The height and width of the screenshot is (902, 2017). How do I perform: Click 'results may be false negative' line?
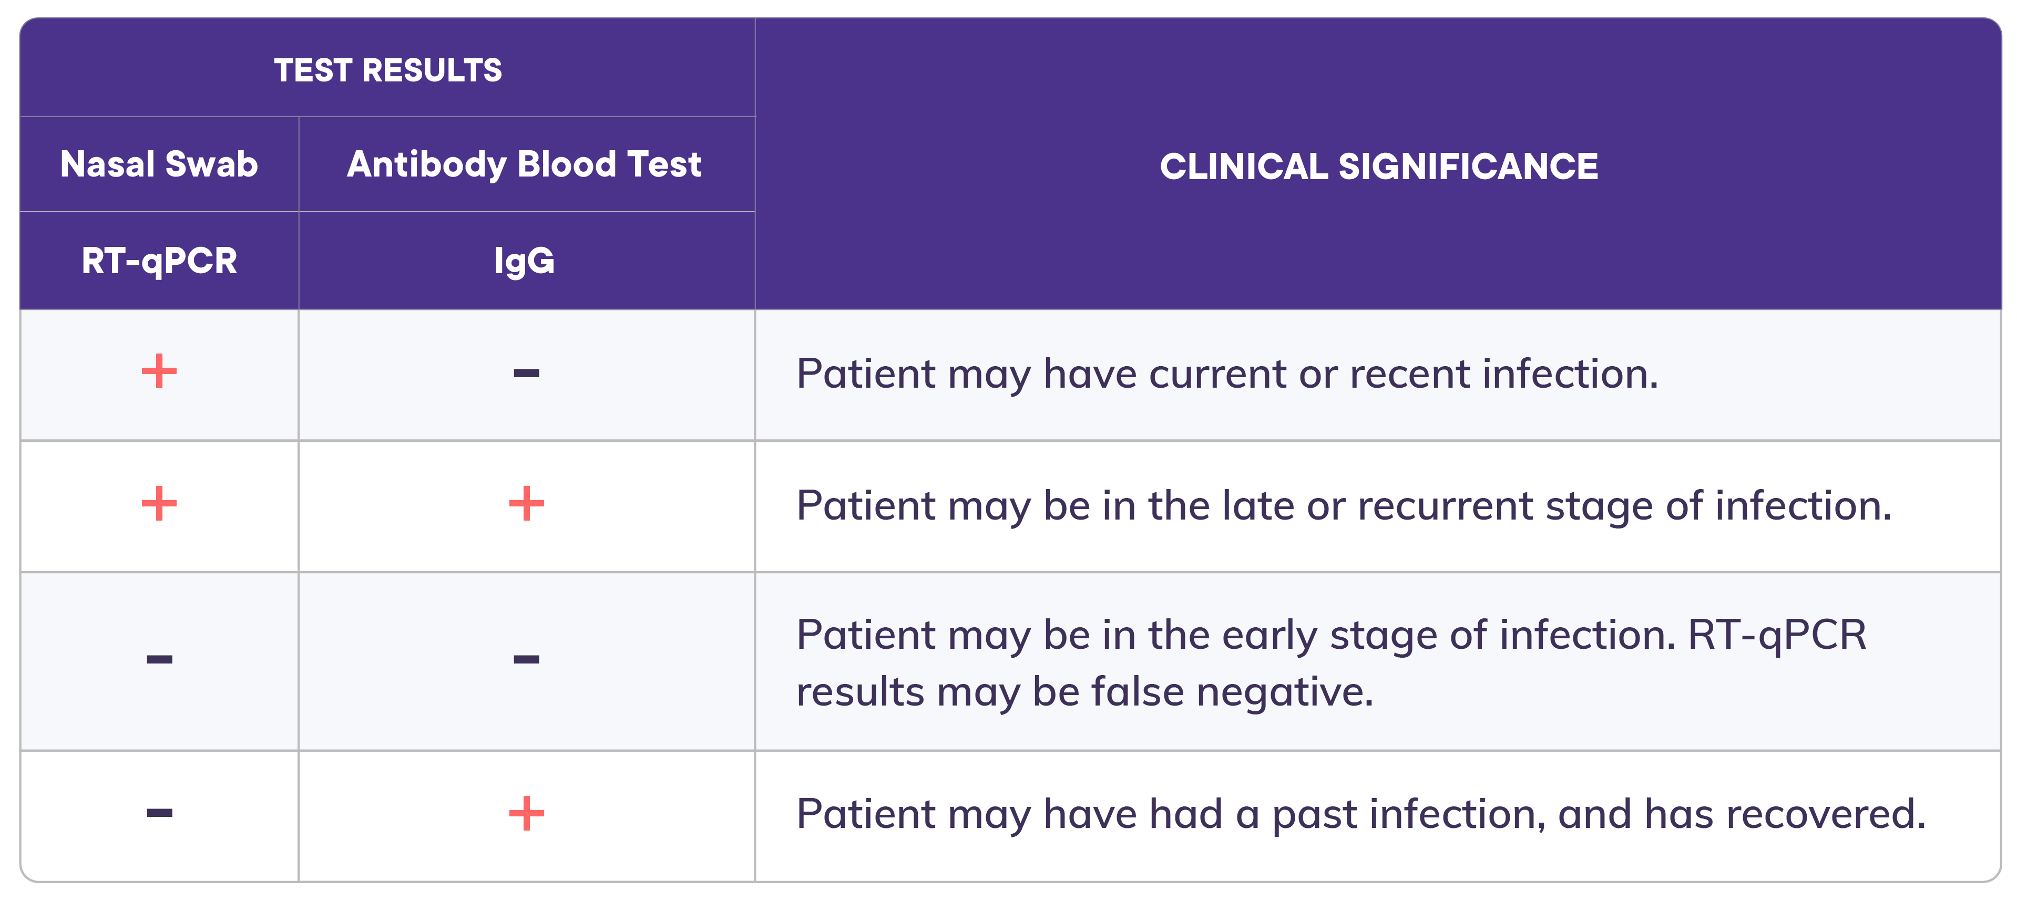1084,691
